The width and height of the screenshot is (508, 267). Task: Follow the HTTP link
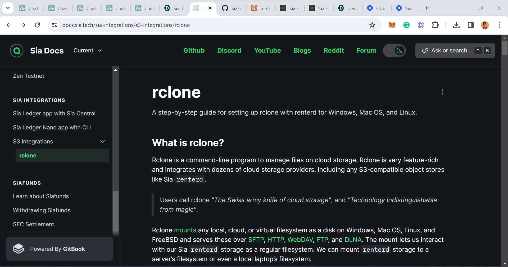[276, 240]
